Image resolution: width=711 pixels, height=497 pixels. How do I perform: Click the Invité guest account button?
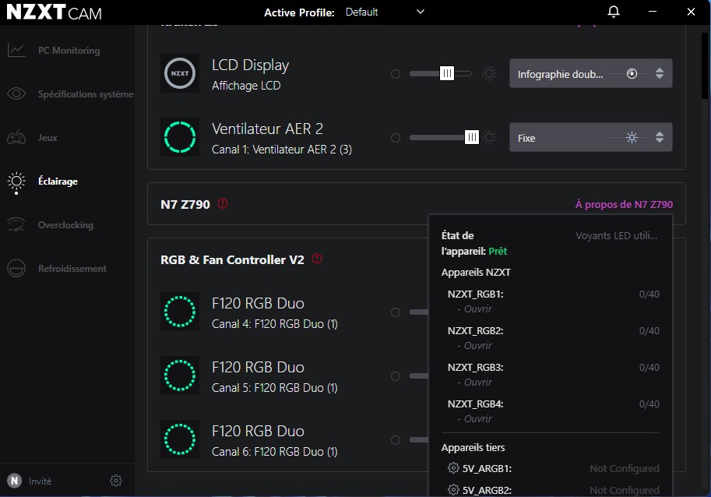click(x=31, y=481)
